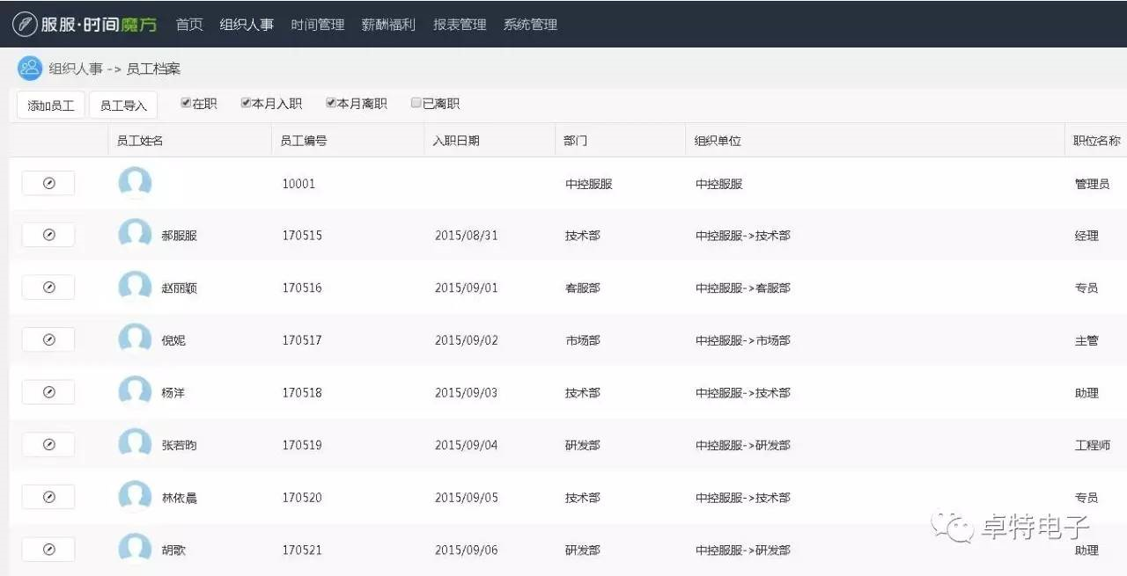
Task: Click the 服服·时间魔方 logo icon
Action: pyautogui.click(x=25, y=25)
